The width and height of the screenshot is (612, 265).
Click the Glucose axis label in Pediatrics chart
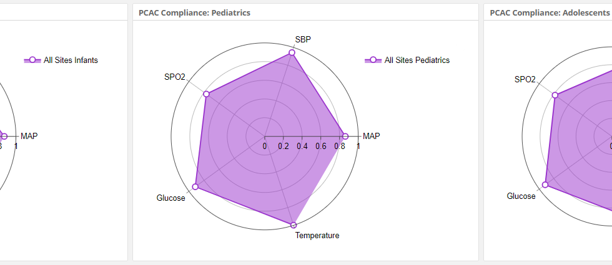tap(170, 198)
